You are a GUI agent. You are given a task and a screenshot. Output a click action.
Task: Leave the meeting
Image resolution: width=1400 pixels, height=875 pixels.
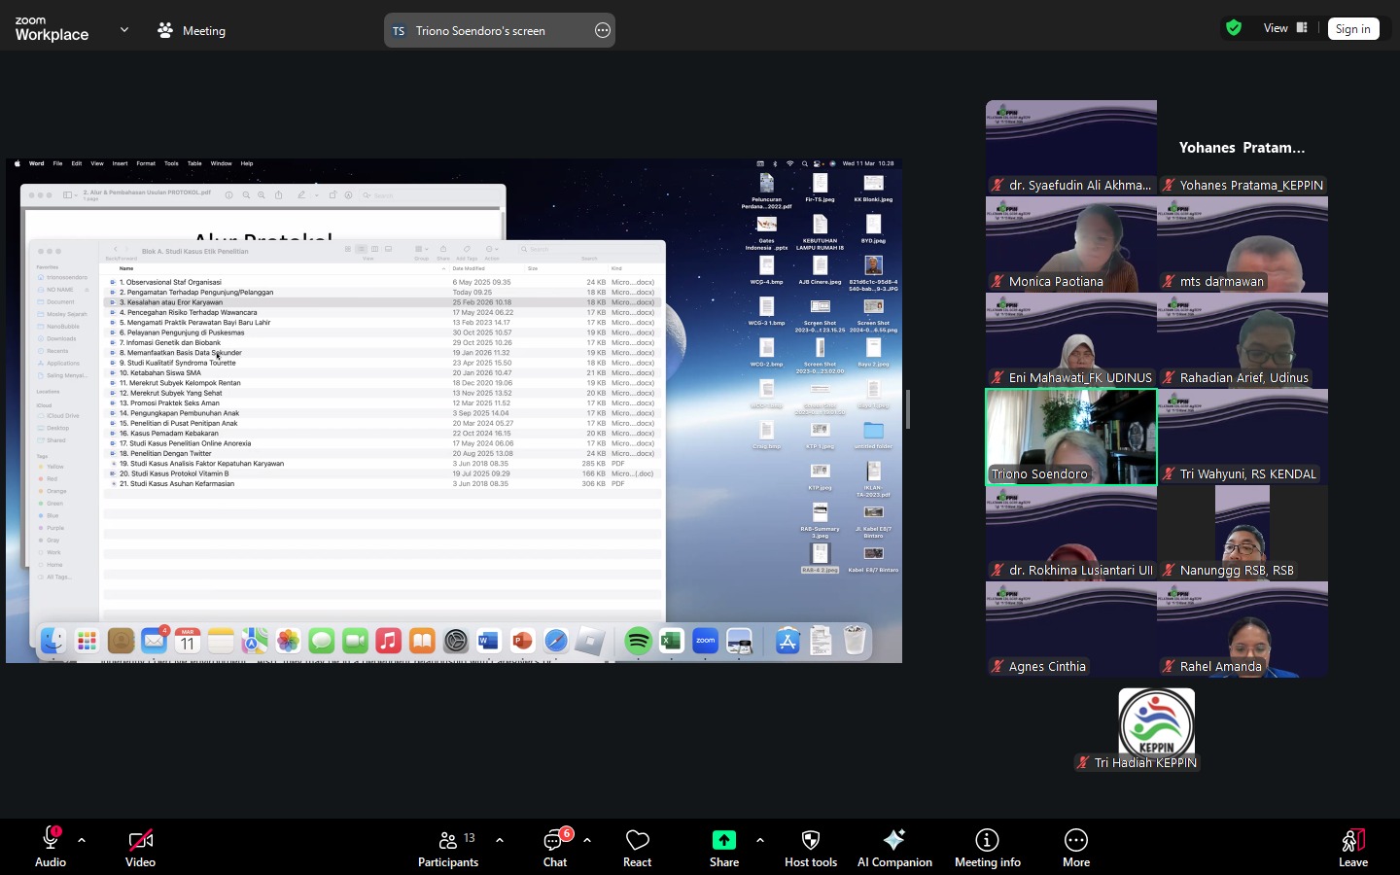[x=1352, y=846]
